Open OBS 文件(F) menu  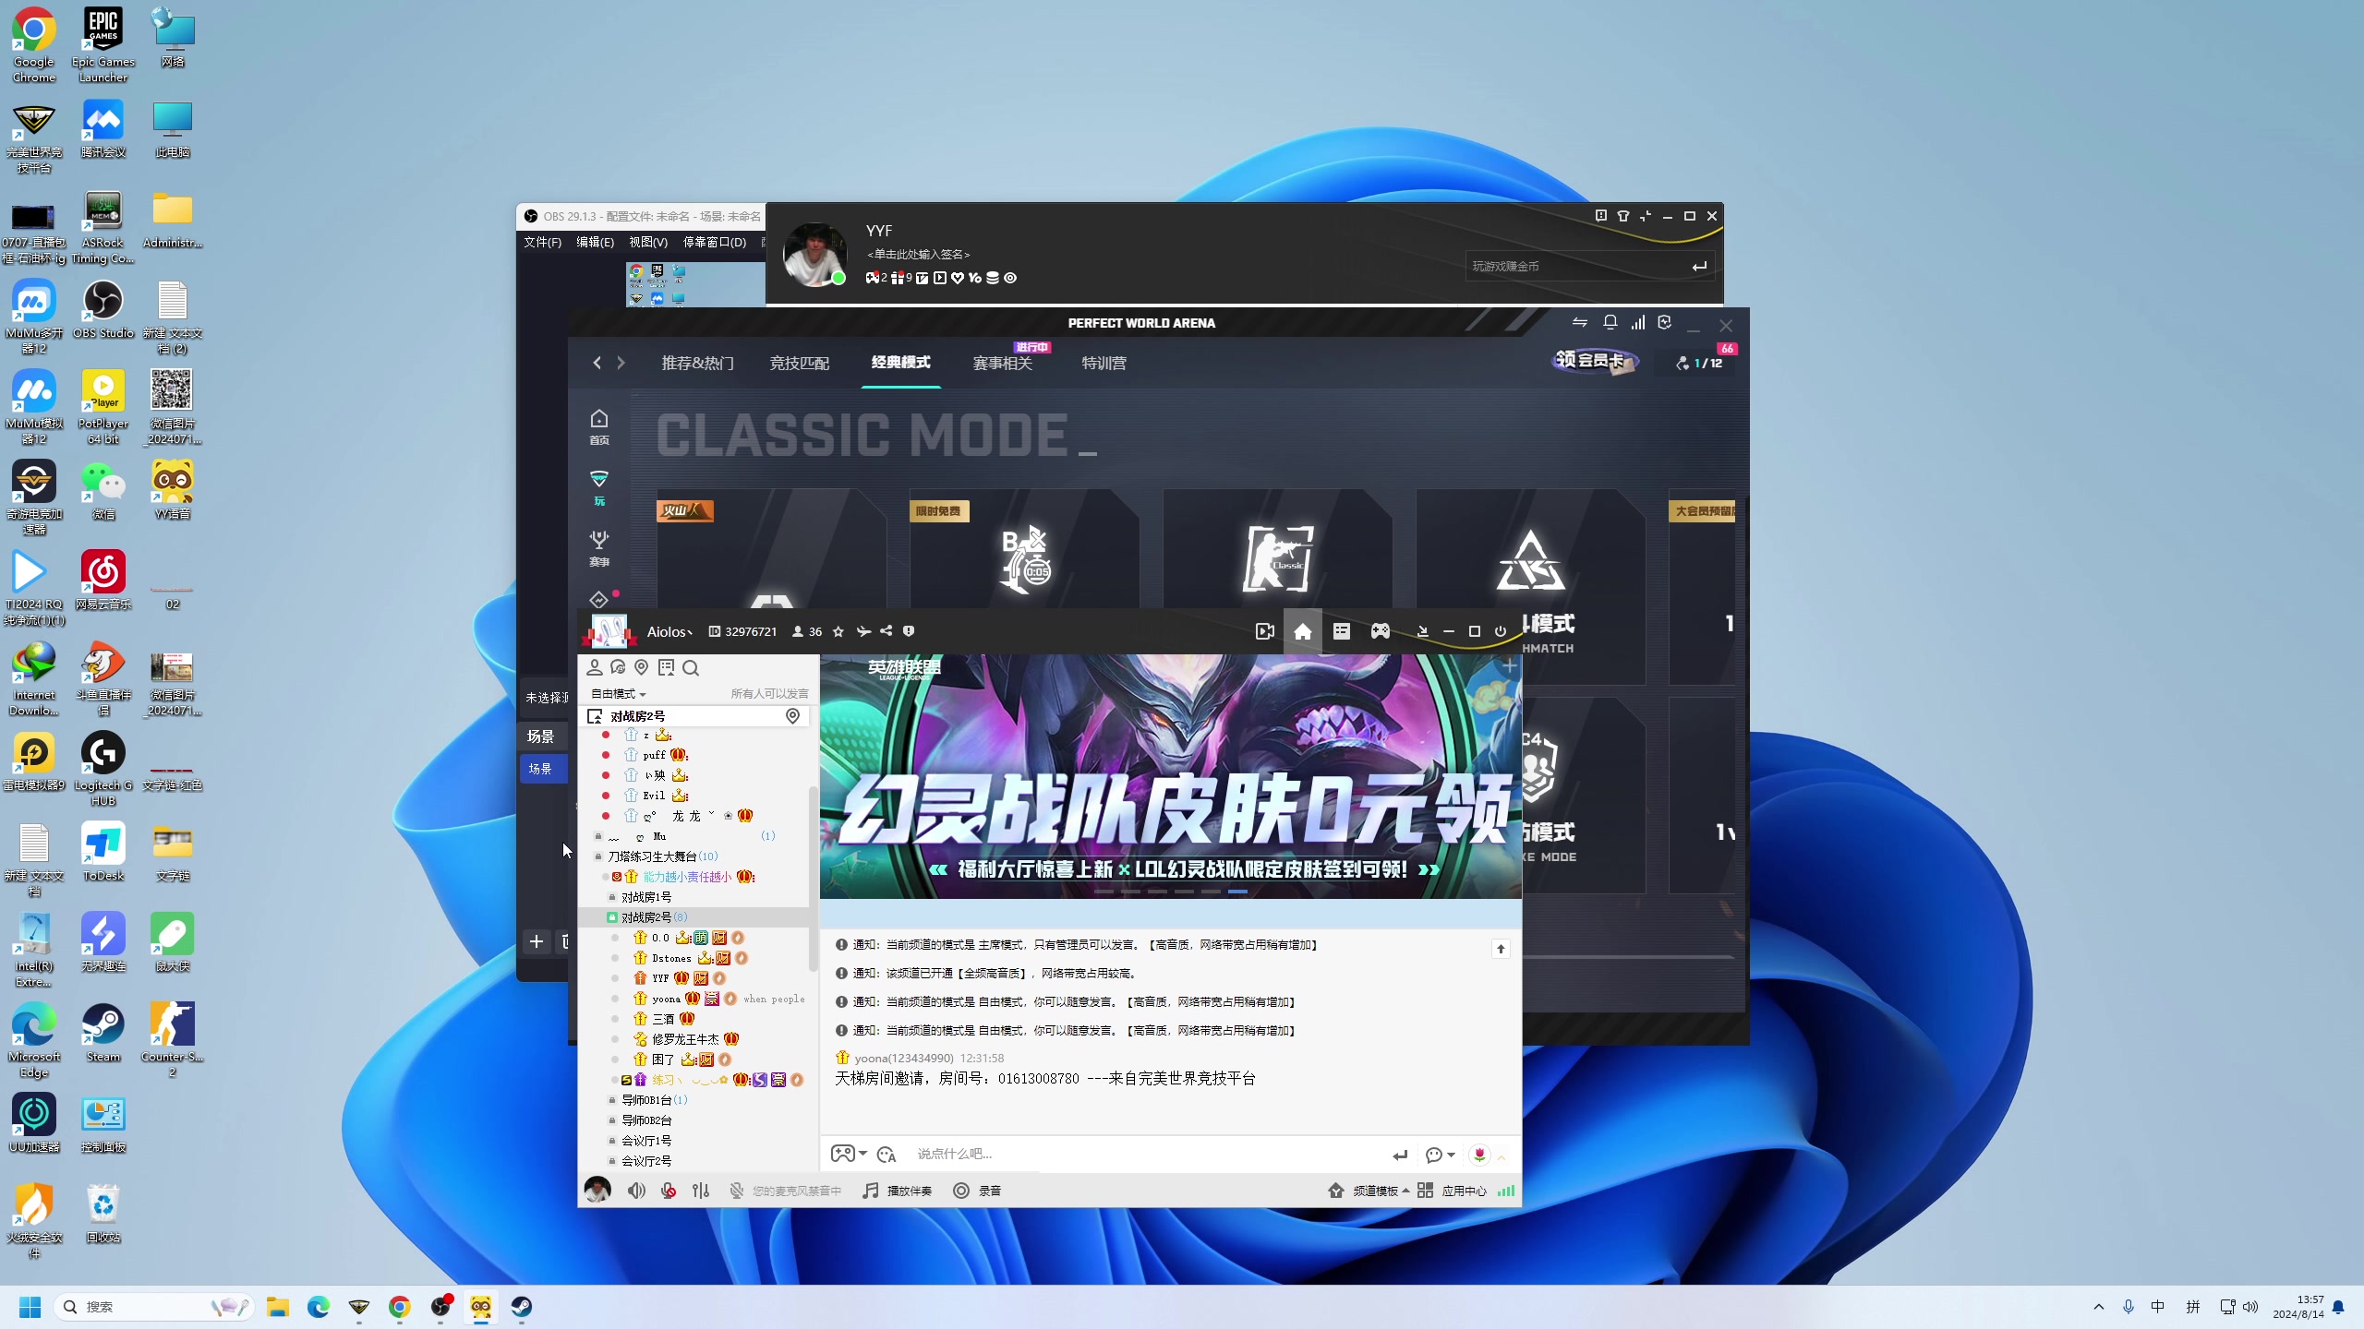tap(542, 242)
